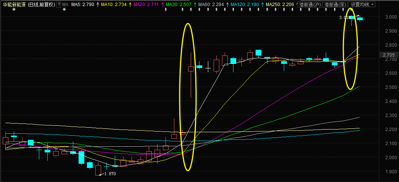Toggle the MA indicator label
Image resolution: width=399 pixels, height=182 pixels.
point(65,5)
